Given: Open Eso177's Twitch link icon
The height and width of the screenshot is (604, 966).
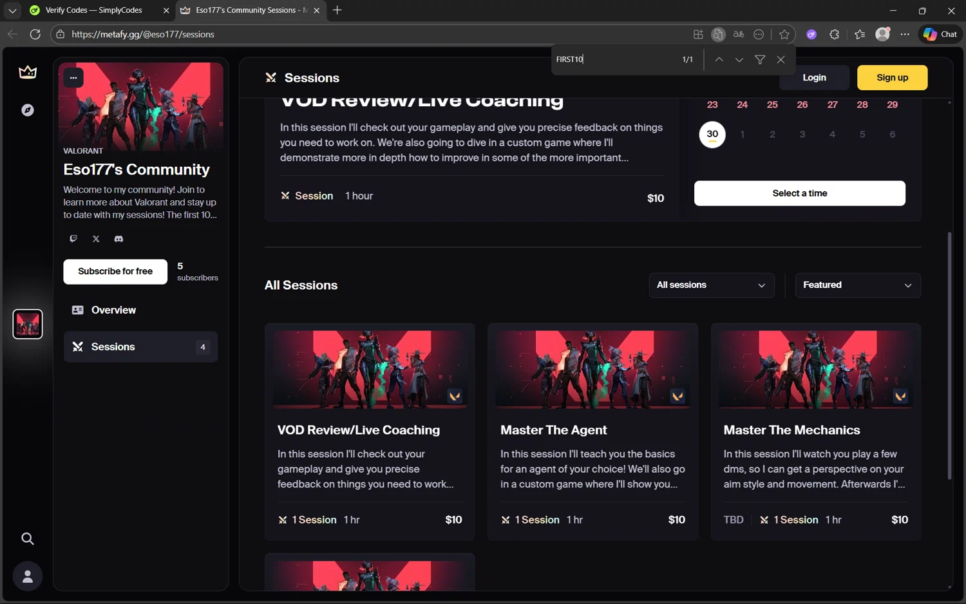Looking at the screenshot, I should pyautogui.click(x=73, y=239).
